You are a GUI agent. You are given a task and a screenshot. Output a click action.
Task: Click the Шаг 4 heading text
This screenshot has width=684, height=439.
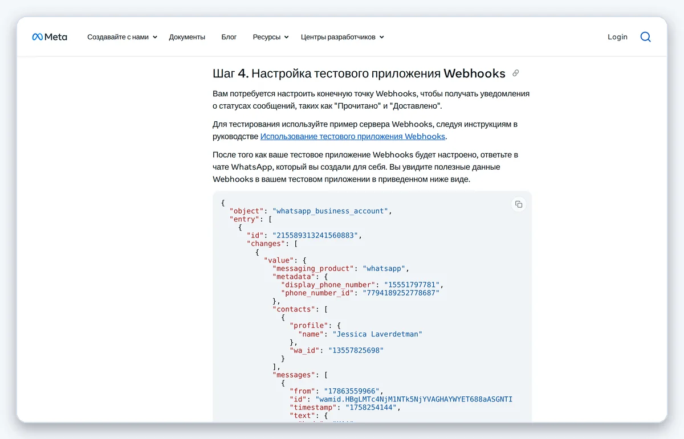point(359,73)
